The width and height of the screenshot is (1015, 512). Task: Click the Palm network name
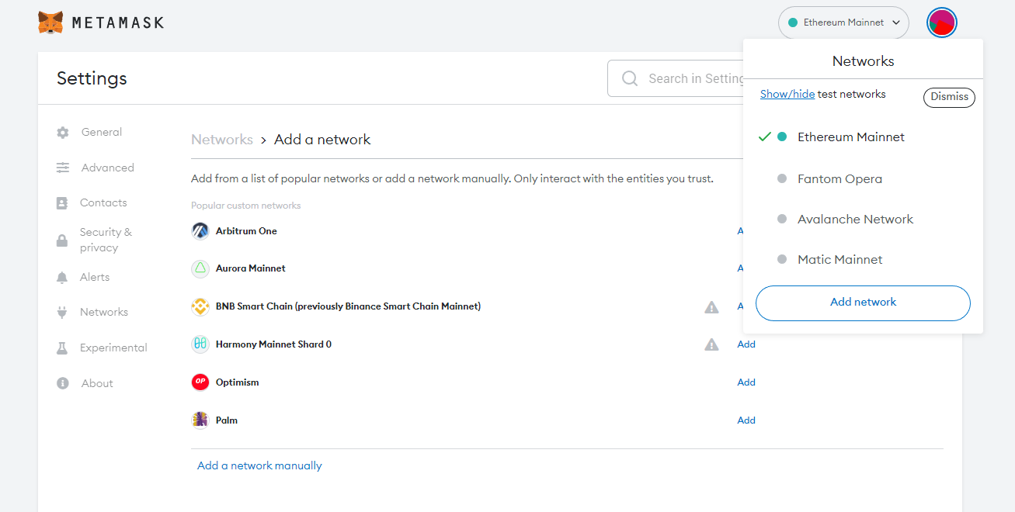point(227,420)
